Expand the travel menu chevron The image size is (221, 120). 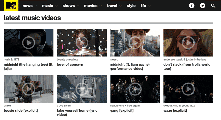120,6
